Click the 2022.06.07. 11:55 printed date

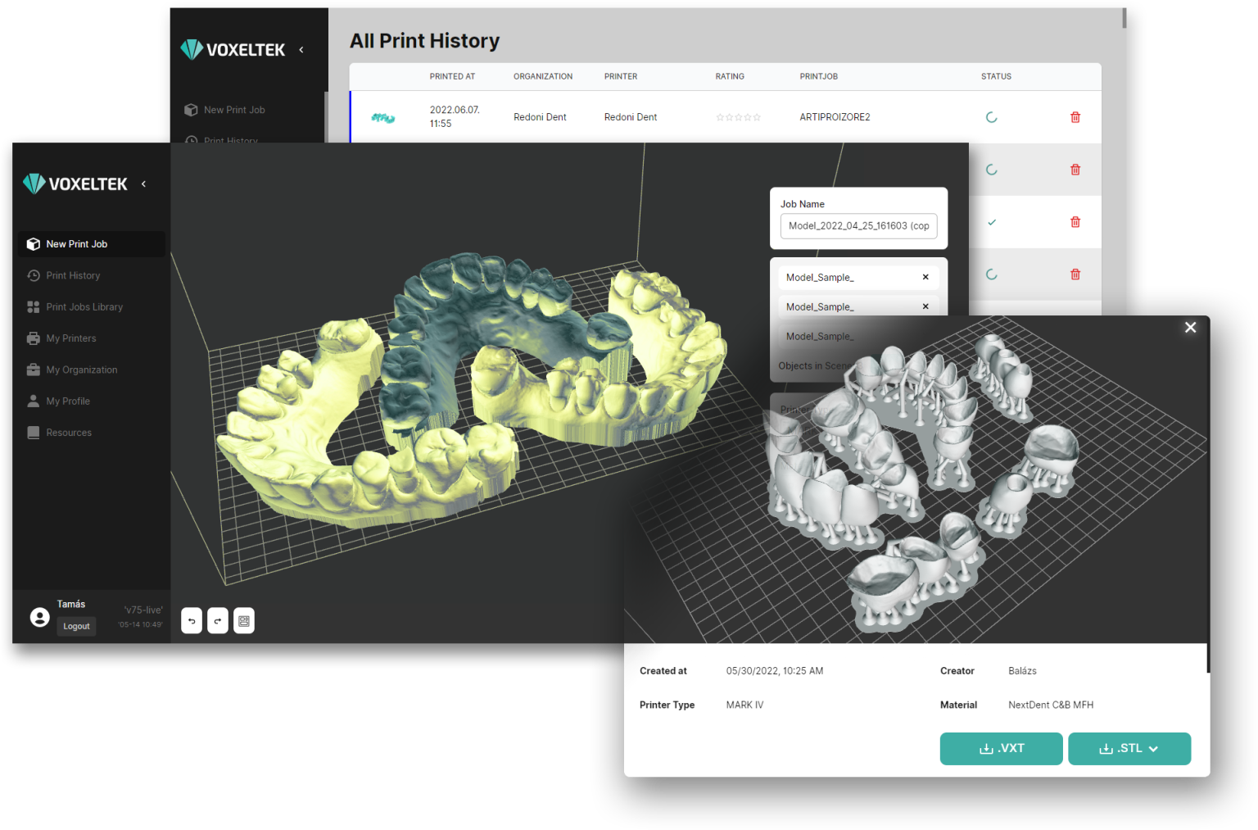pos(455,116)
